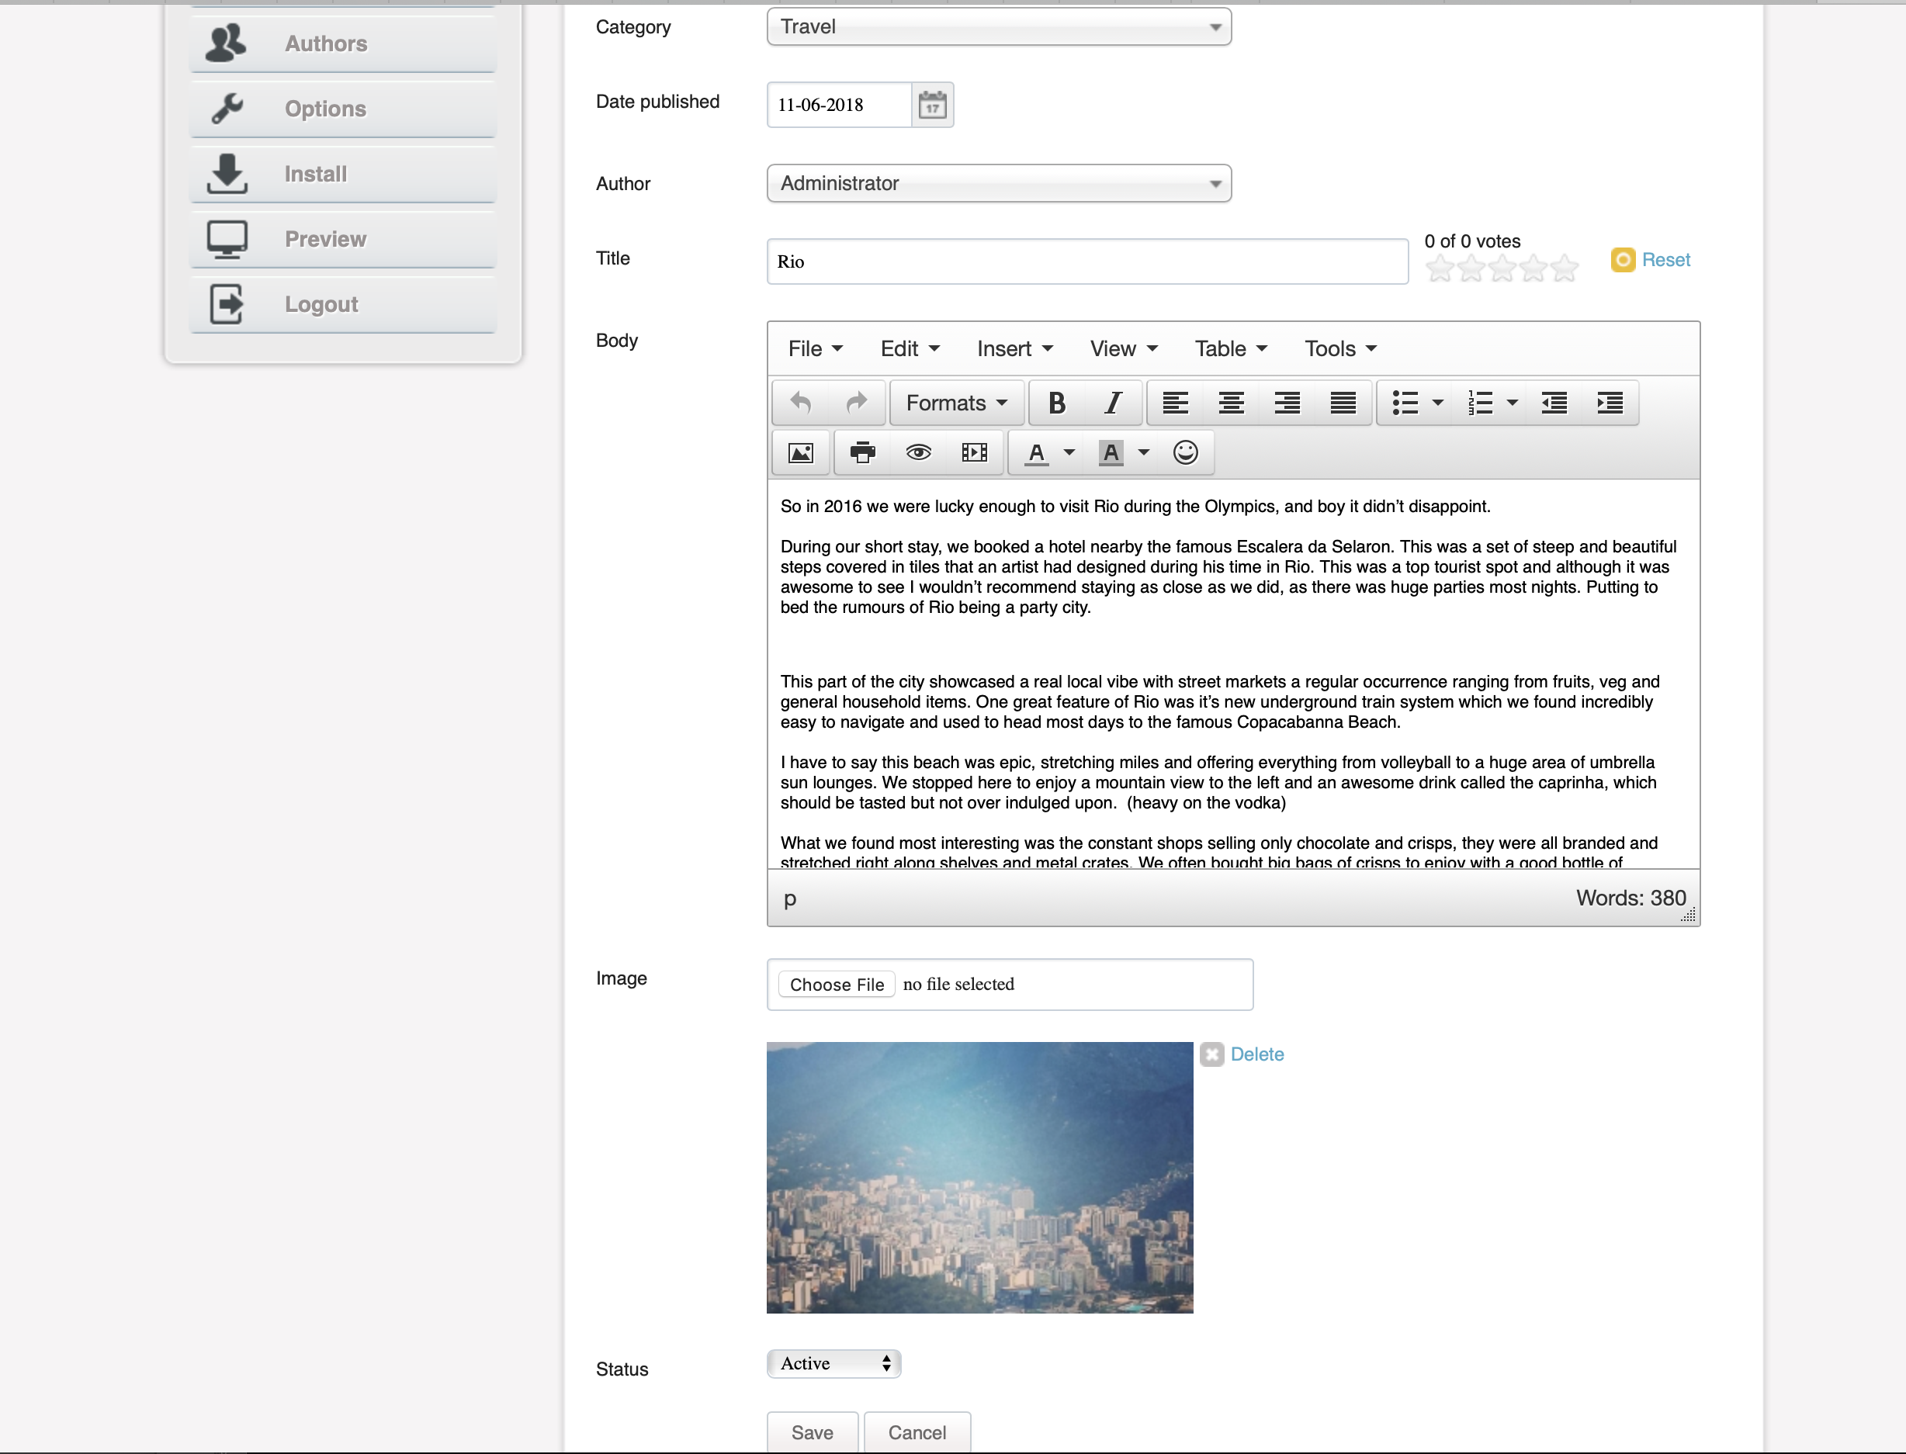This screenshot has width=1906, height=1454.
Task: Click the insert video media icon
Action: point(975,452)
